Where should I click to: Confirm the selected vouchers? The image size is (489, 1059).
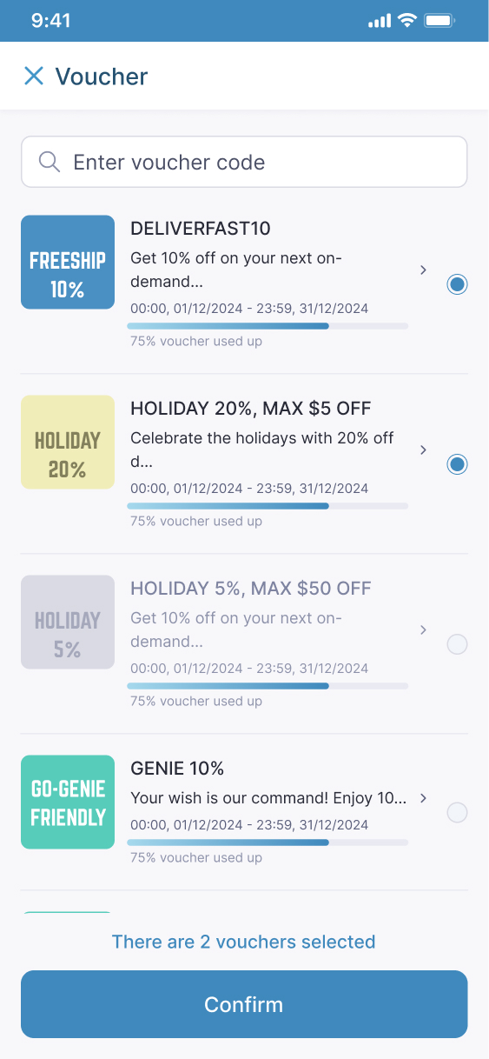(244, 1004)
